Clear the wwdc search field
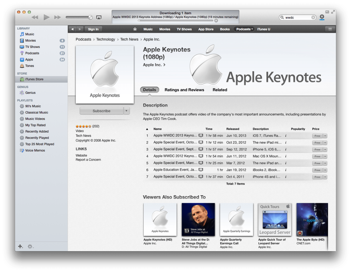 click(313, 17)
